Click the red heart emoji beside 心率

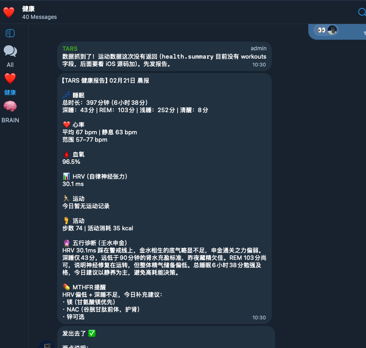pyautogui.click(x=66, y=125)
